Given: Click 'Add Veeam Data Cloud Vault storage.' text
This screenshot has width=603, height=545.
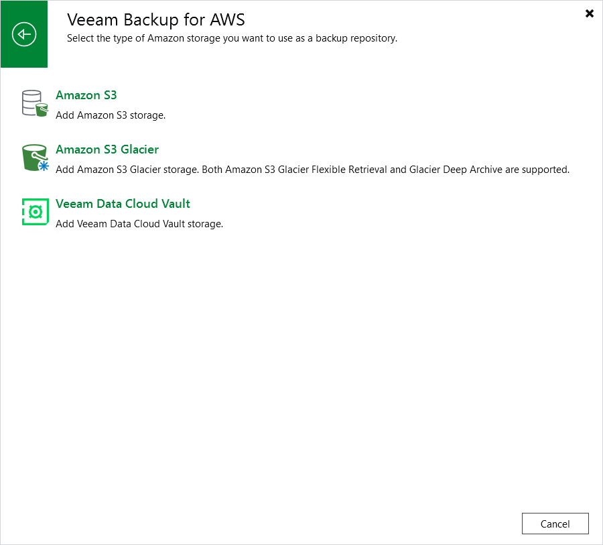Looking at the screenshot, I should (x=139, y=224).
